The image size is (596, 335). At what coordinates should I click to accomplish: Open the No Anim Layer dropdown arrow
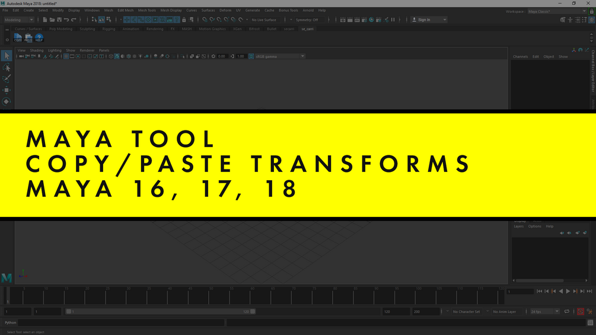pos(487,311)
